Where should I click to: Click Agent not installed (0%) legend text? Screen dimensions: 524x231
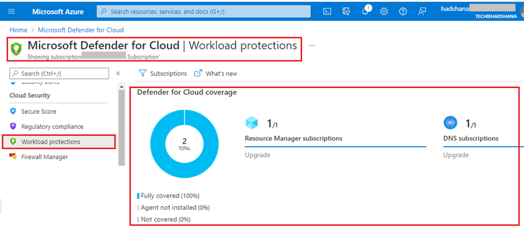click(176, 208)
